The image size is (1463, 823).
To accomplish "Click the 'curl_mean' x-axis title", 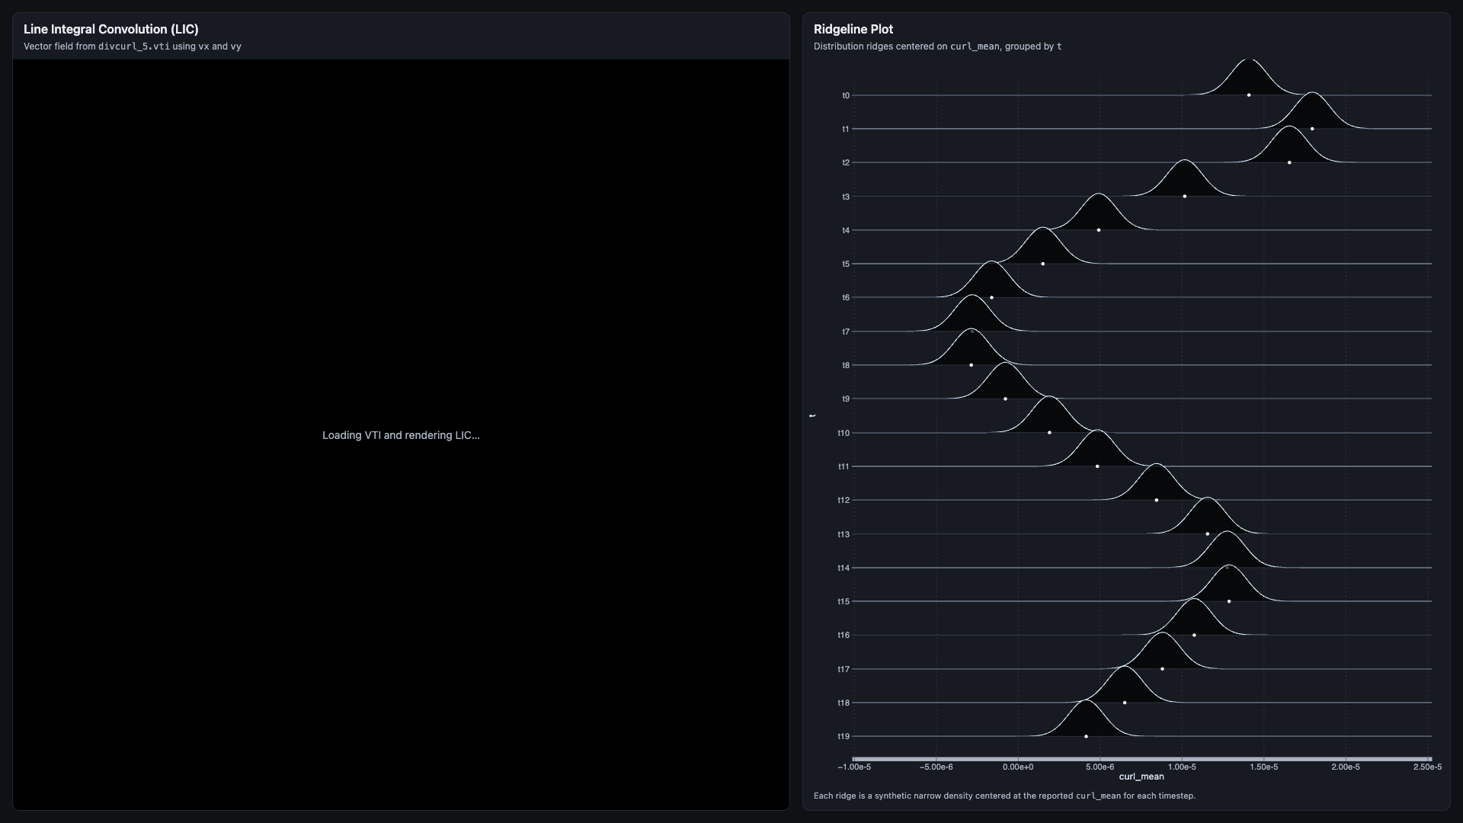I will click(x=1141, y=777).
